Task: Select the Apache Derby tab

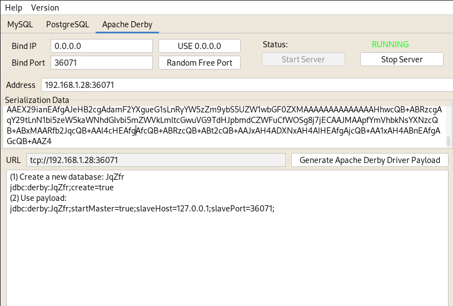Action: click(x=127, y=24)
